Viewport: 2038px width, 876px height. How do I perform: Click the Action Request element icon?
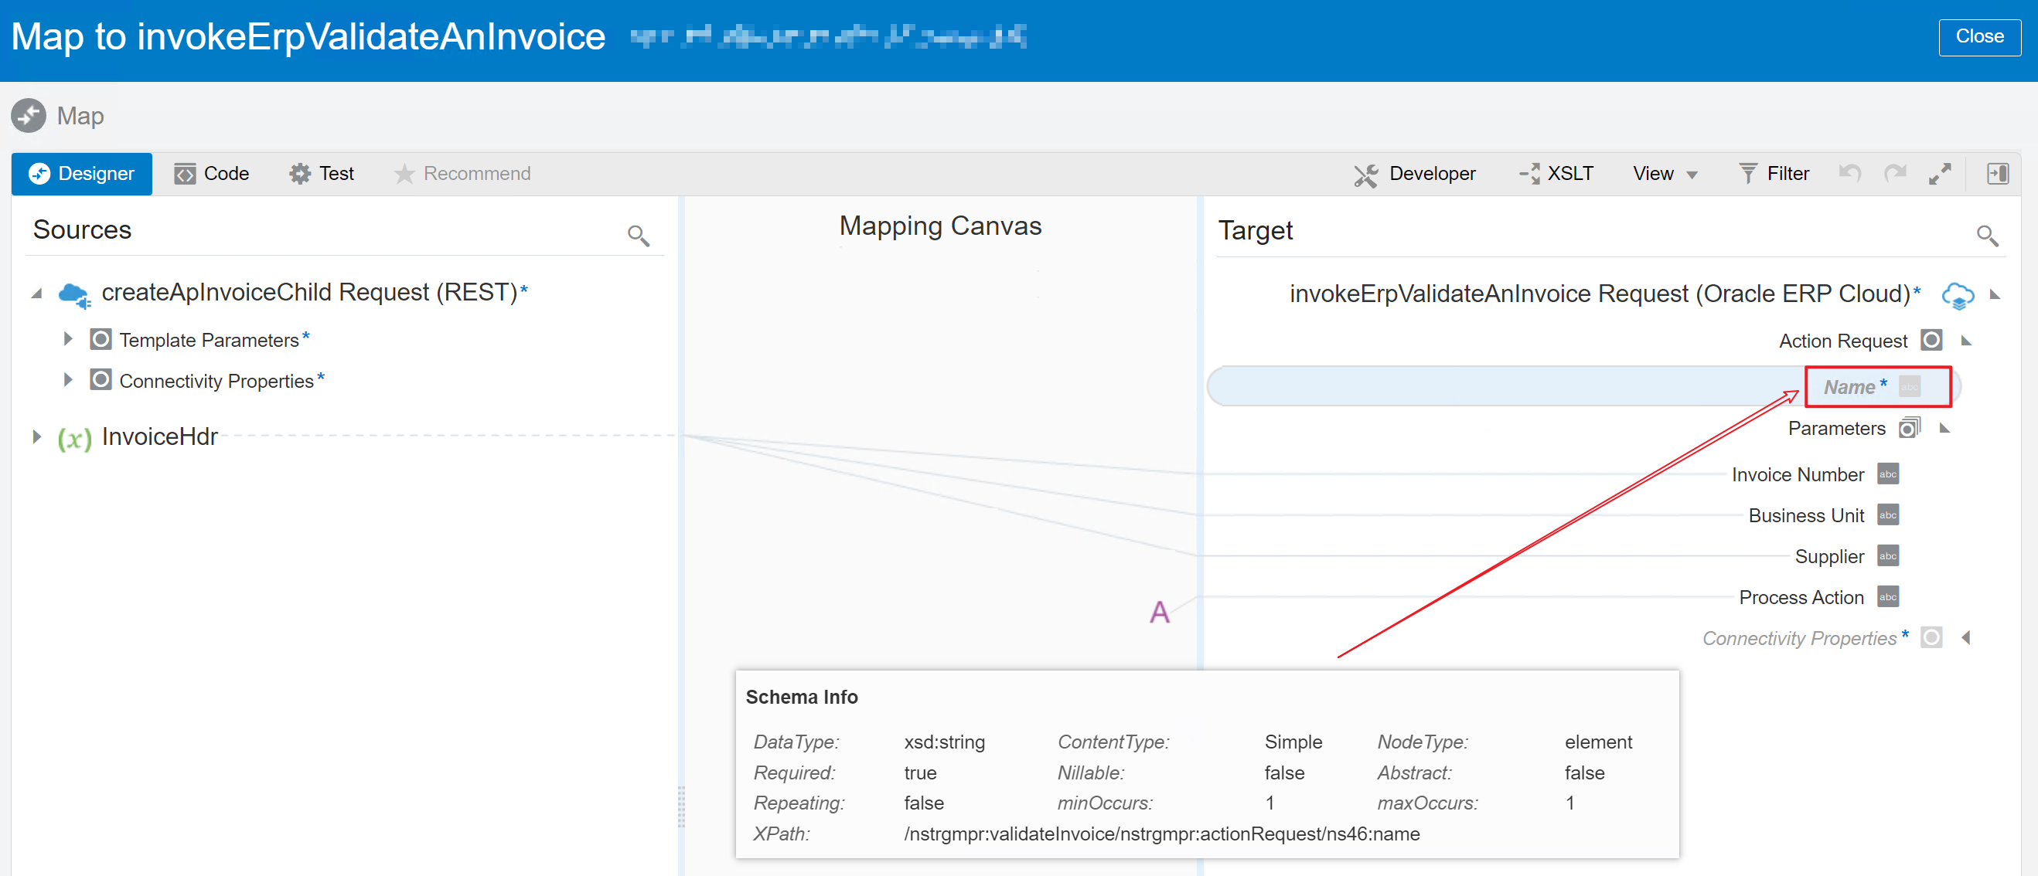[x=1931, y=340]
